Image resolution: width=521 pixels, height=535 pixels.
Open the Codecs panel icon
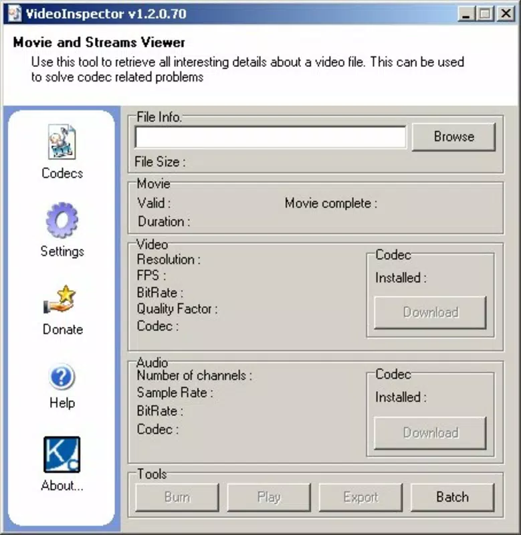click(x=62, y=142)
